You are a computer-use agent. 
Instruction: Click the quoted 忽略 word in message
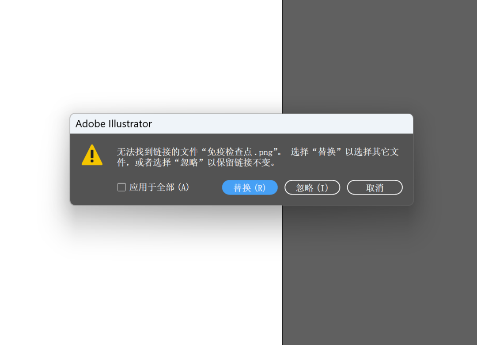tap(189, 162)
